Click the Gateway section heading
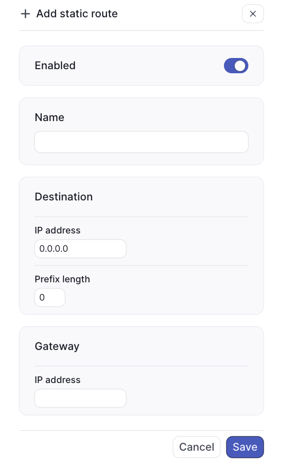The height and width of the screenshot is (470, 285). pyautogui.click(x=57, y=346)
